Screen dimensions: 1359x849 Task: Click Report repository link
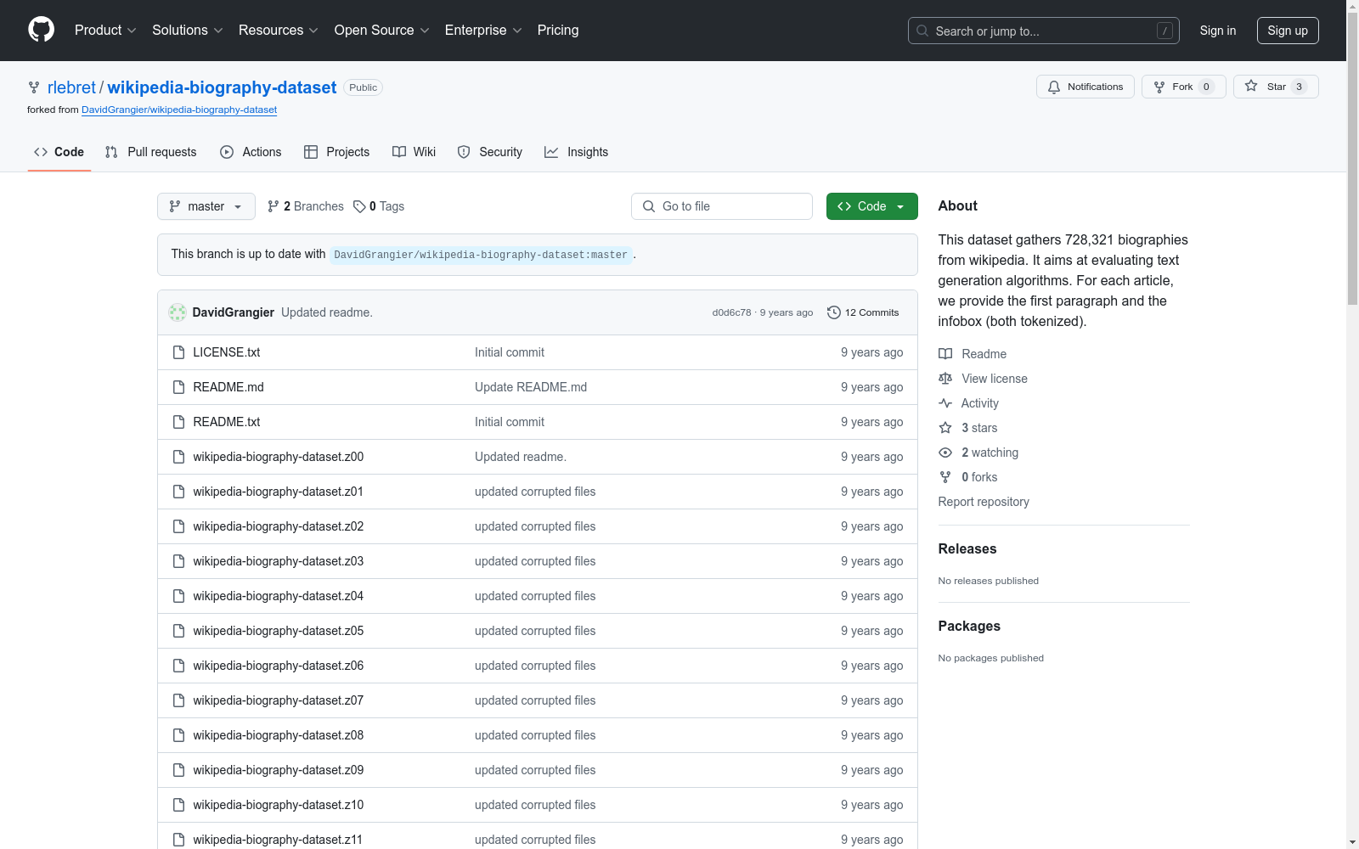coord(984,502)
